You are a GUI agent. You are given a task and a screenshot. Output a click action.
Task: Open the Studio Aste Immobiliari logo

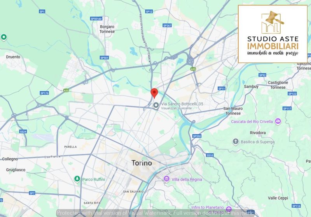click(x=273, y=34)
